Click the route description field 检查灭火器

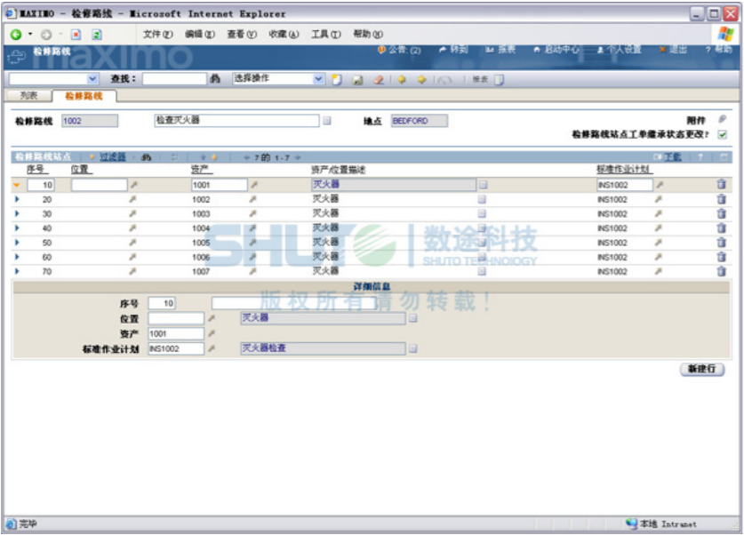click(236, 121)
